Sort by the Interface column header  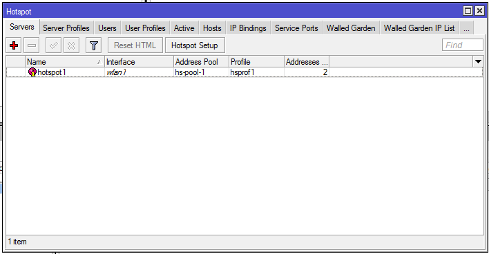point(139,61)
